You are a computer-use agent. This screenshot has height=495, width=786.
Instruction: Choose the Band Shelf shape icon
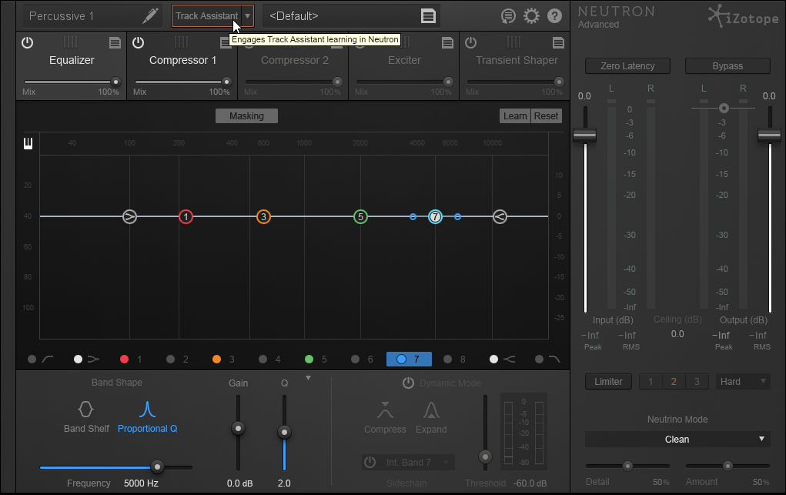pyautogui.click(x=85, y=410)
